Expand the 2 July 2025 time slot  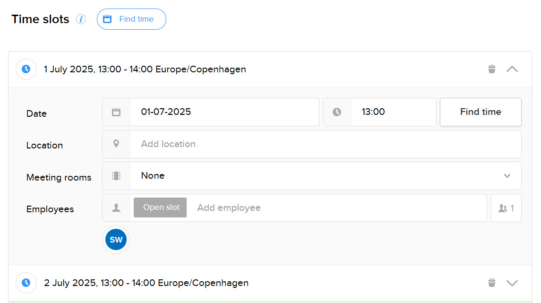pos(512,283)
